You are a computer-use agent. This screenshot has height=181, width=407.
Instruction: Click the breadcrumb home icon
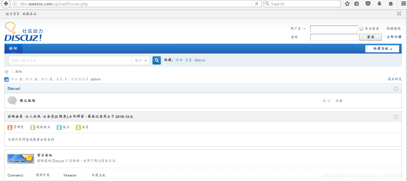pyautogui.click(x=7, y=72)
